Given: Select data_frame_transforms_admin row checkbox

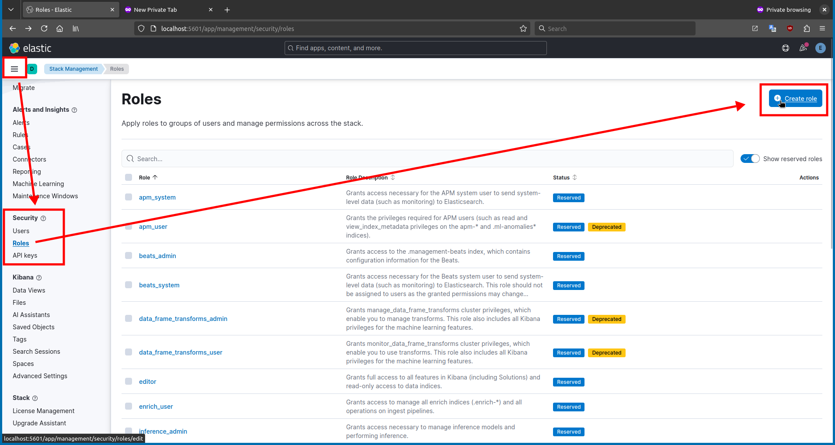Looking at the screenshot, I should tap(129, 318).
